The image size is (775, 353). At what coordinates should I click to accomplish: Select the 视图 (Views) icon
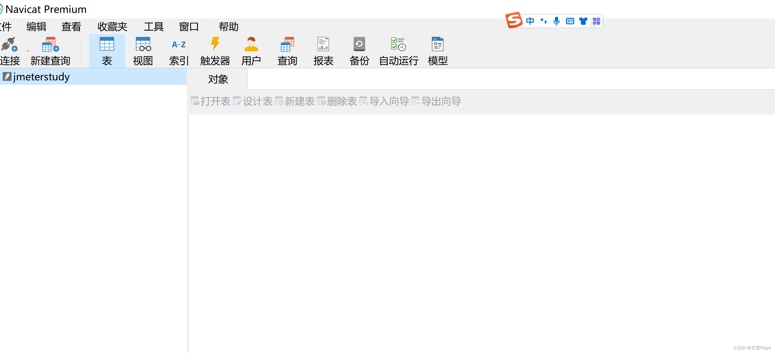pos(143,50)
